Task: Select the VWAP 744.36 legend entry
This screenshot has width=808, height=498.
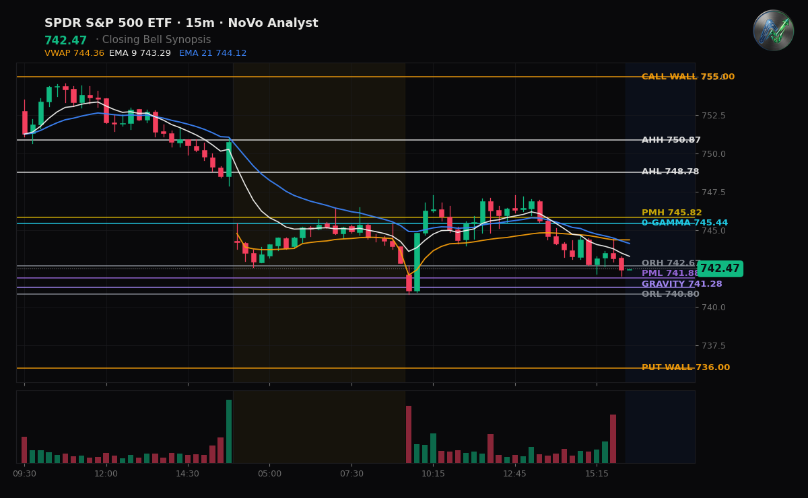Action: coord(74,53)
